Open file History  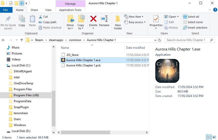point(171,28)
